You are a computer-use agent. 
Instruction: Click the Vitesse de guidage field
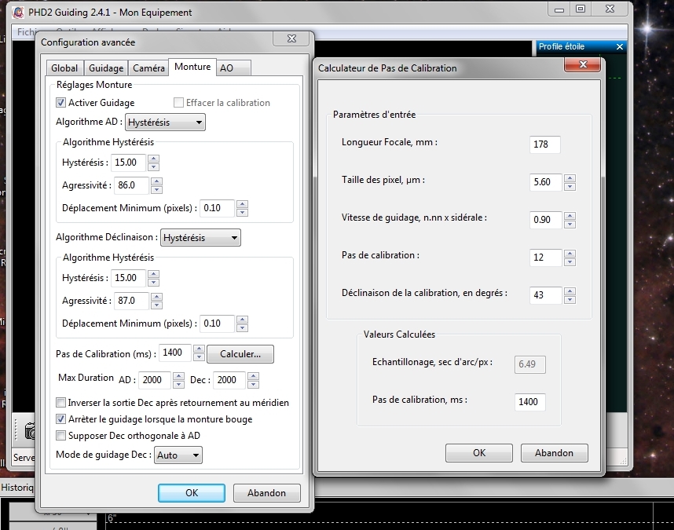coord(546,220)
